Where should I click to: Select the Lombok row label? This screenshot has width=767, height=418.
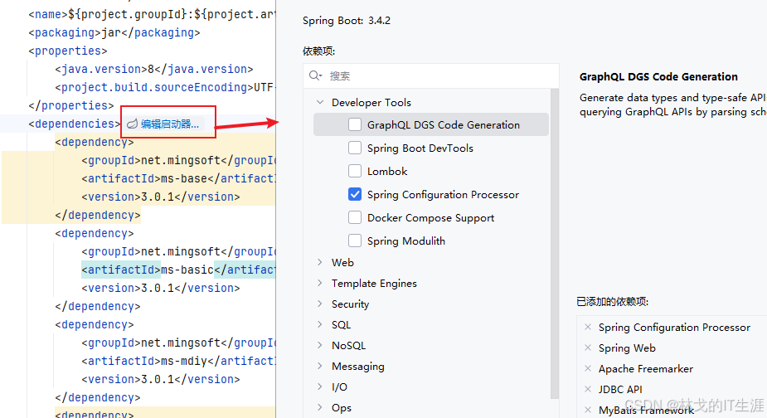point(387,172)
